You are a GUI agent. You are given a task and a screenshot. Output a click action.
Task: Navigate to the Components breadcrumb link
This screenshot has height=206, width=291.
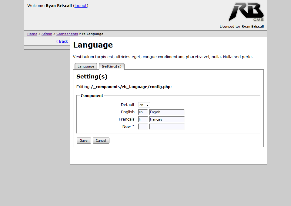(67, 34)
